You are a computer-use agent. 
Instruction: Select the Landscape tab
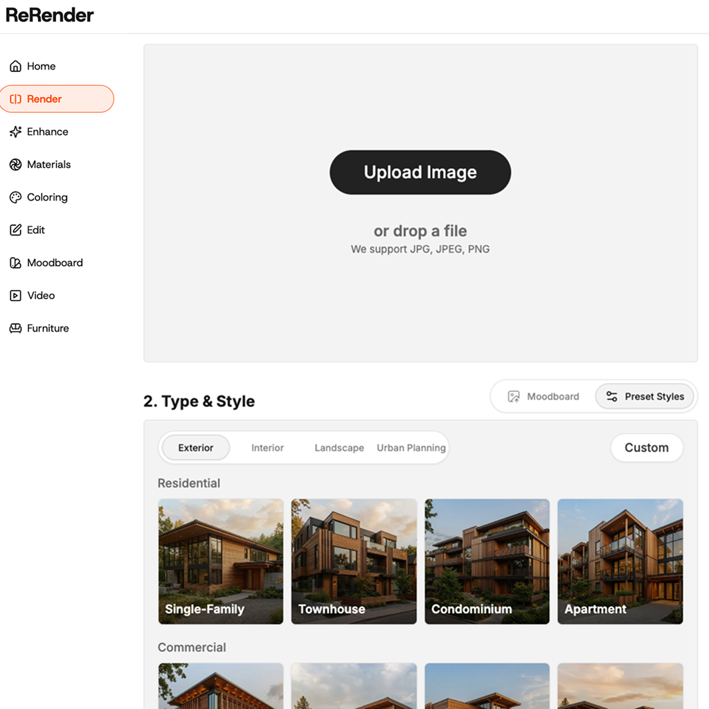(x=339, y=448)
